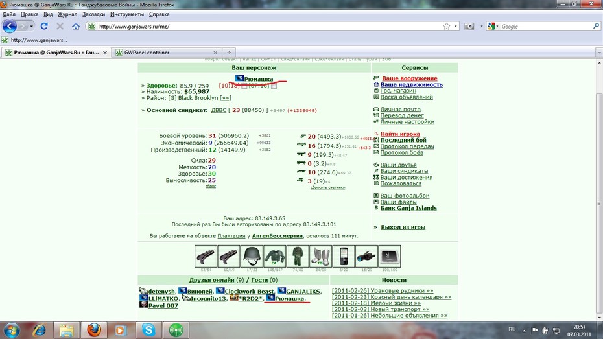603x339 pixels.
Task: Switch to the GWPanel container tab
Action: tap(167, 53)
